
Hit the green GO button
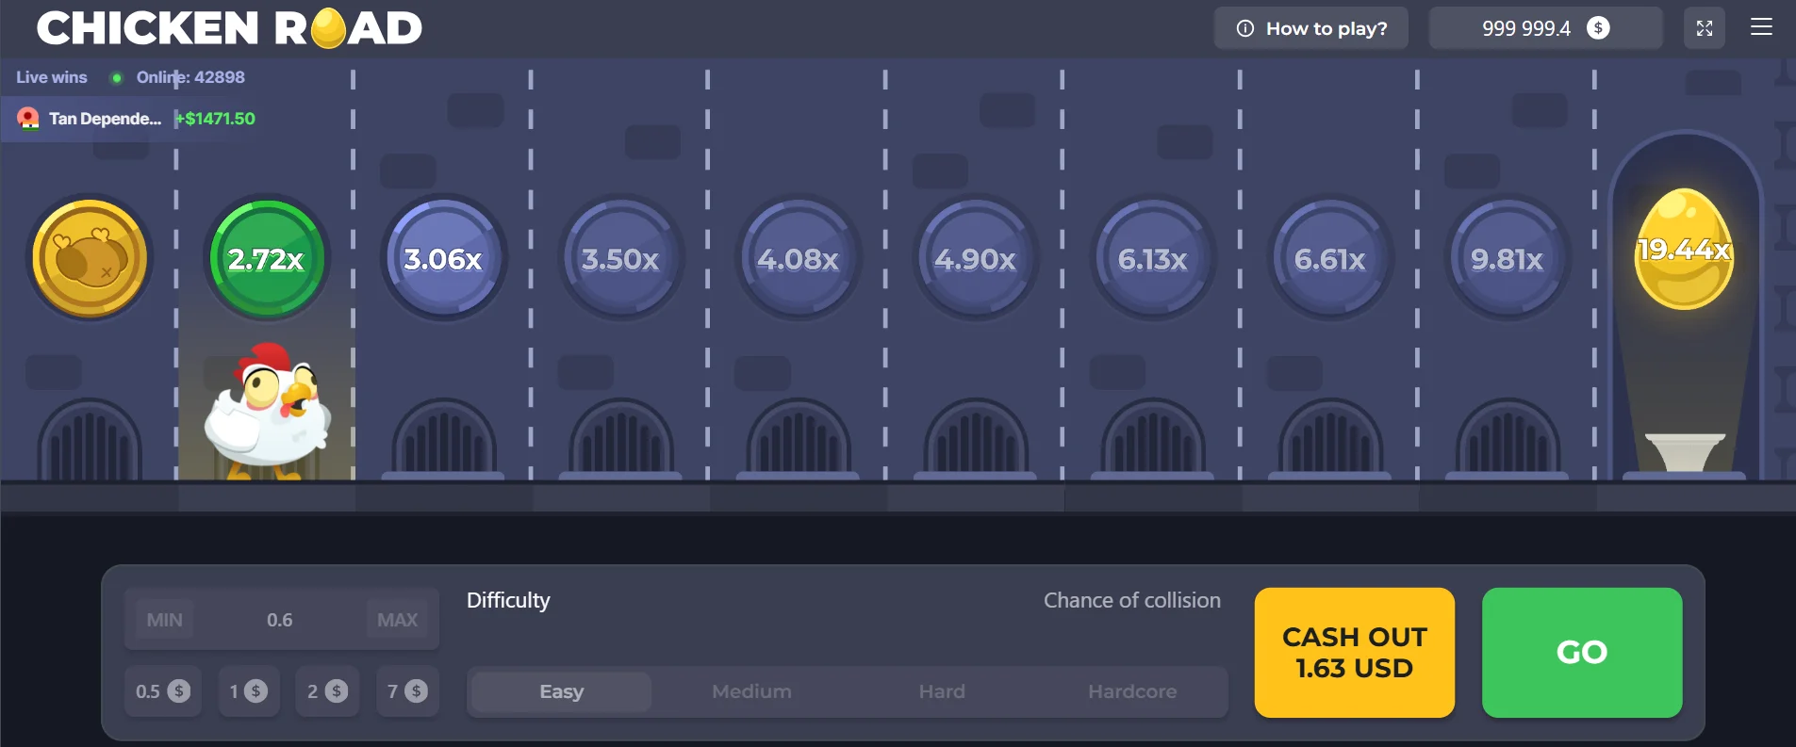pos(1582,653)
